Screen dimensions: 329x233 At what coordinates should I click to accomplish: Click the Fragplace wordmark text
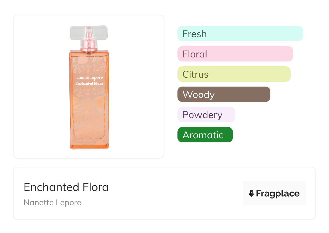tap(277, 193)
